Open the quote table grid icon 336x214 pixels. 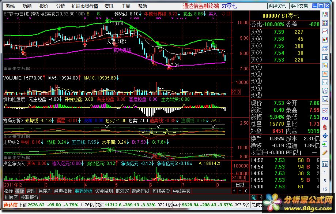[x=325, y=23]
